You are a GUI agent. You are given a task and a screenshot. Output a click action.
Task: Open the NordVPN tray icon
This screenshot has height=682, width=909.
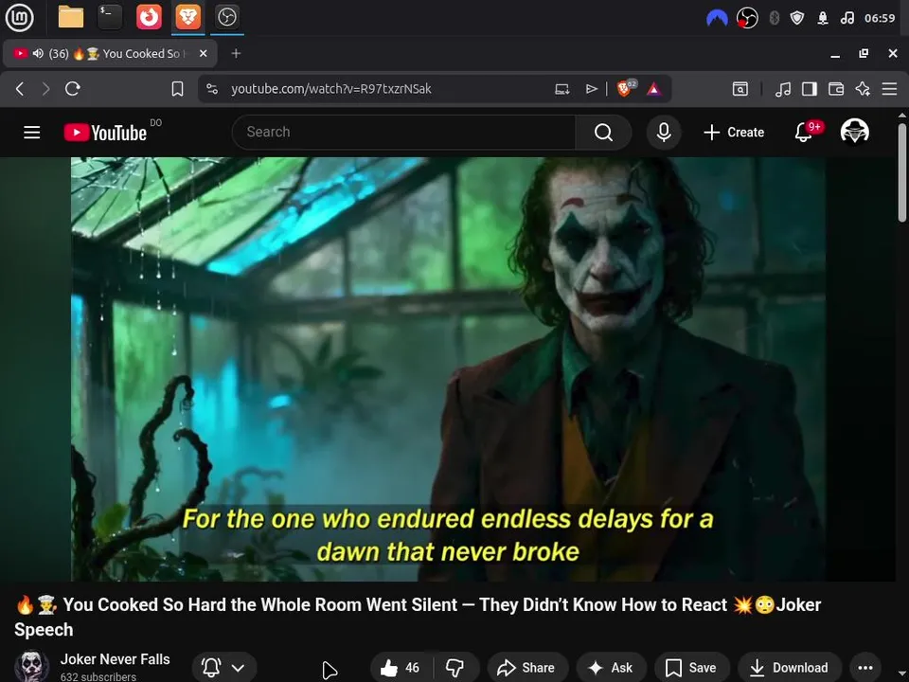tap(717, 19)
